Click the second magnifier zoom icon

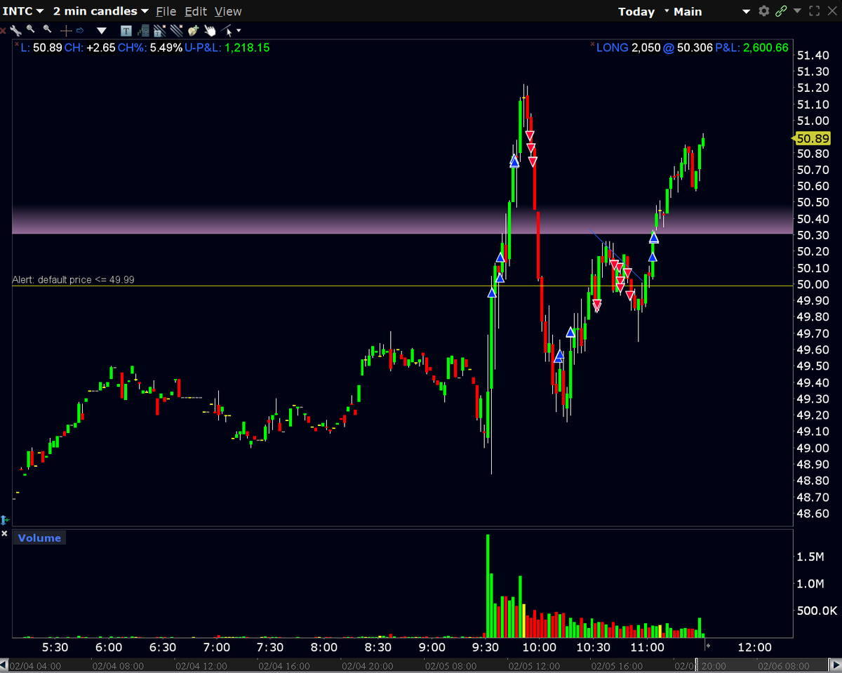click(x=47, y=30)
